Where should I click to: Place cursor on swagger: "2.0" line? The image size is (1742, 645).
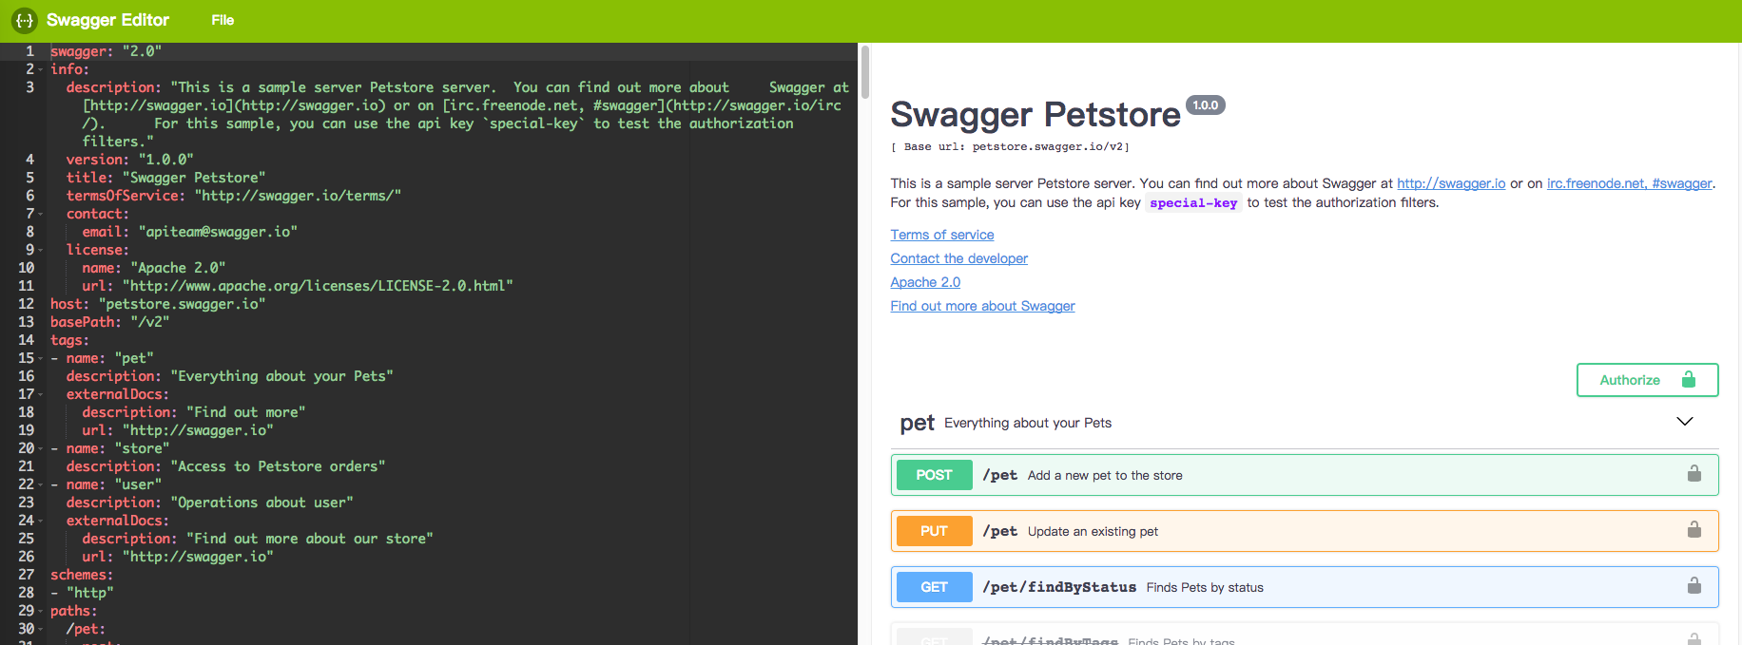(106, 51)
